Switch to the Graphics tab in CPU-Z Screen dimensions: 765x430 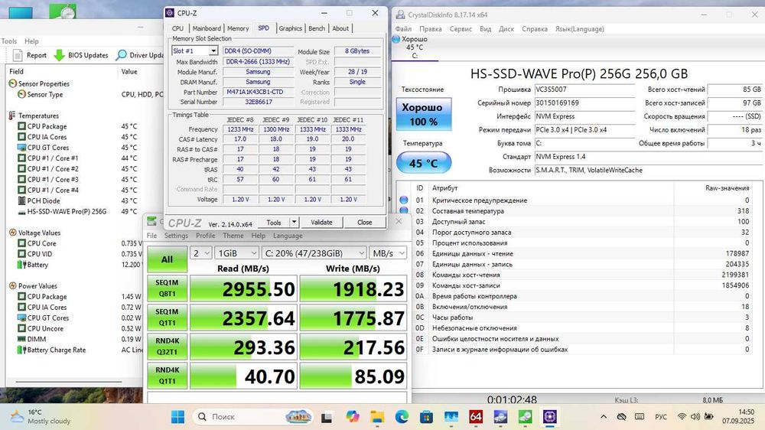click(x=290, y=28)
